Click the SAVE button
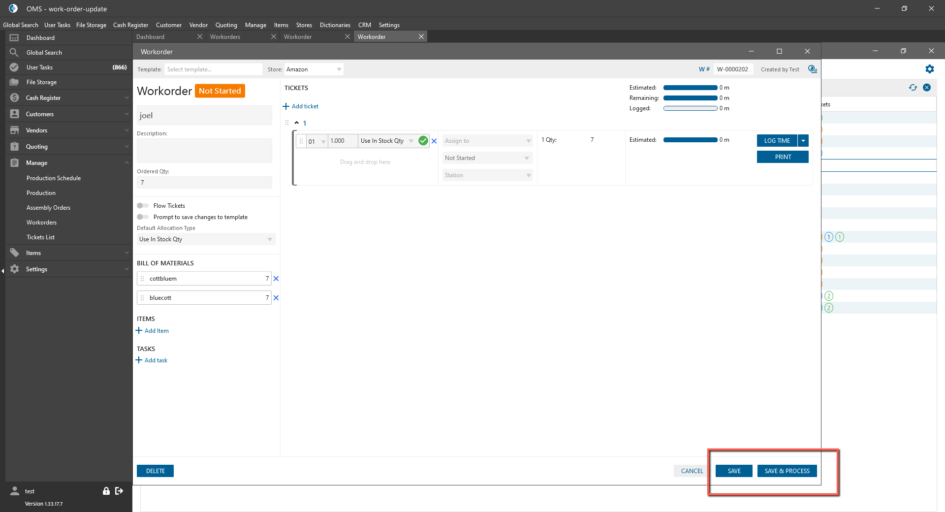The height and width of the screenshot is (512, 945). 734,471
